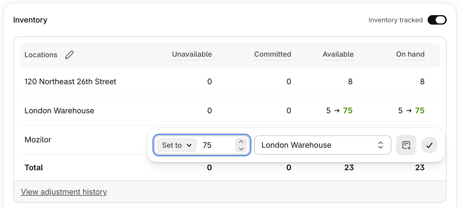
Task: Click the Total Available value 23
Action: coord(349,168)
